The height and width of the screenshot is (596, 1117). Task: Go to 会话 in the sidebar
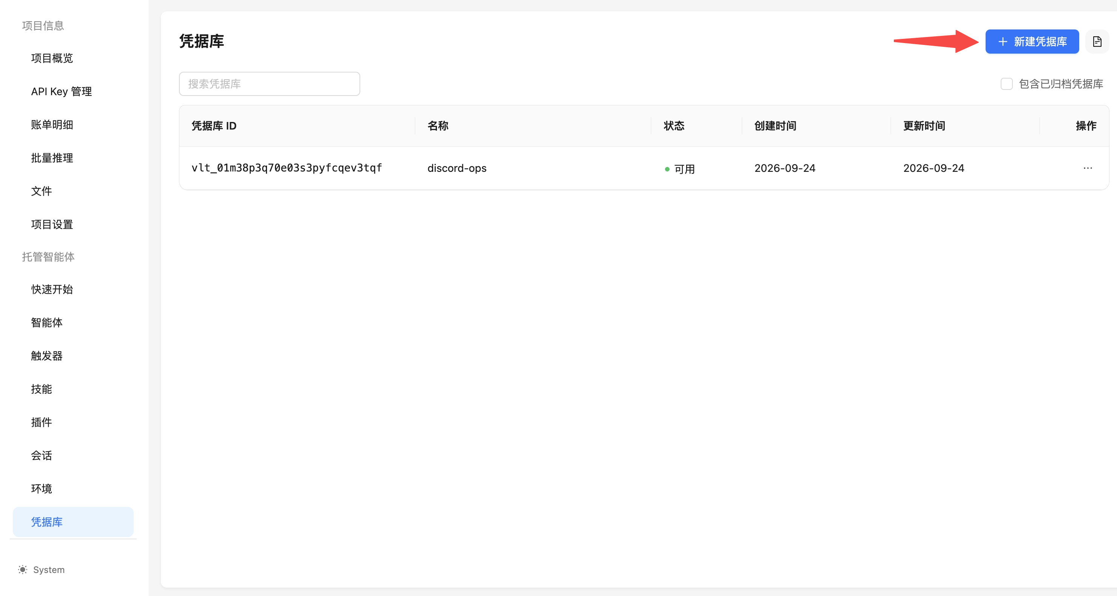pos(42,455)
